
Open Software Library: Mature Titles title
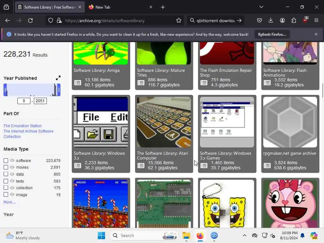click(161, 72)
